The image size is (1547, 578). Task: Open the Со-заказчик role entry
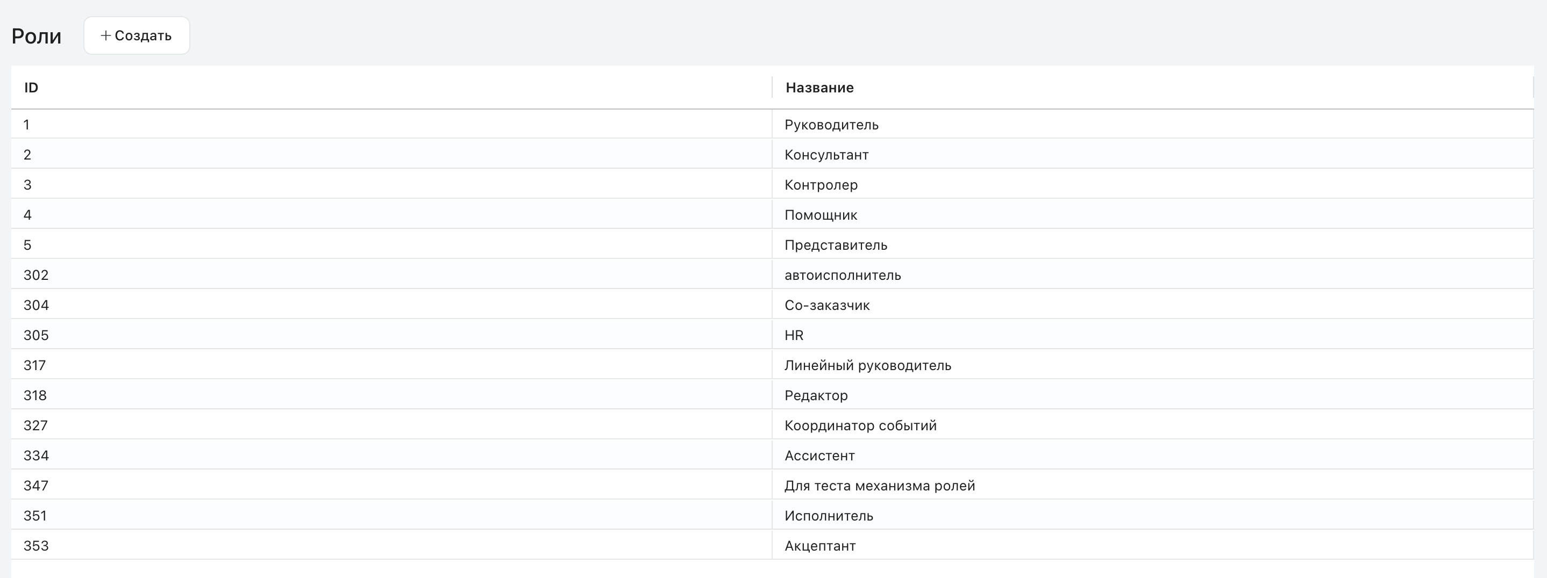coord(827,305)
